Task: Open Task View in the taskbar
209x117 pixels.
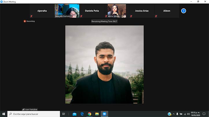Action: click(x=64, y=114)
